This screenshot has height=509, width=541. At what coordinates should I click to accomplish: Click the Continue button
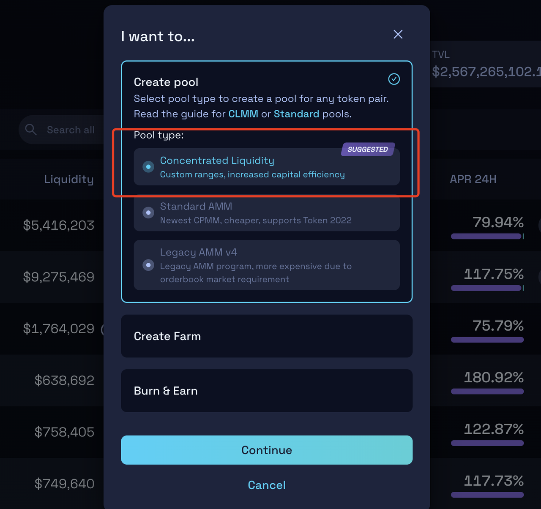pyautogui.click(x=267, y=450)
